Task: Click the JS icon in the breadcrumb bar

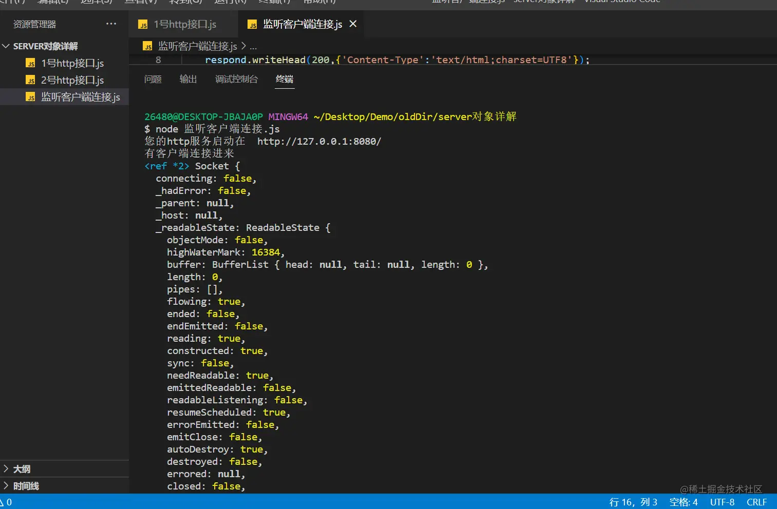Action: click(147, 46)
